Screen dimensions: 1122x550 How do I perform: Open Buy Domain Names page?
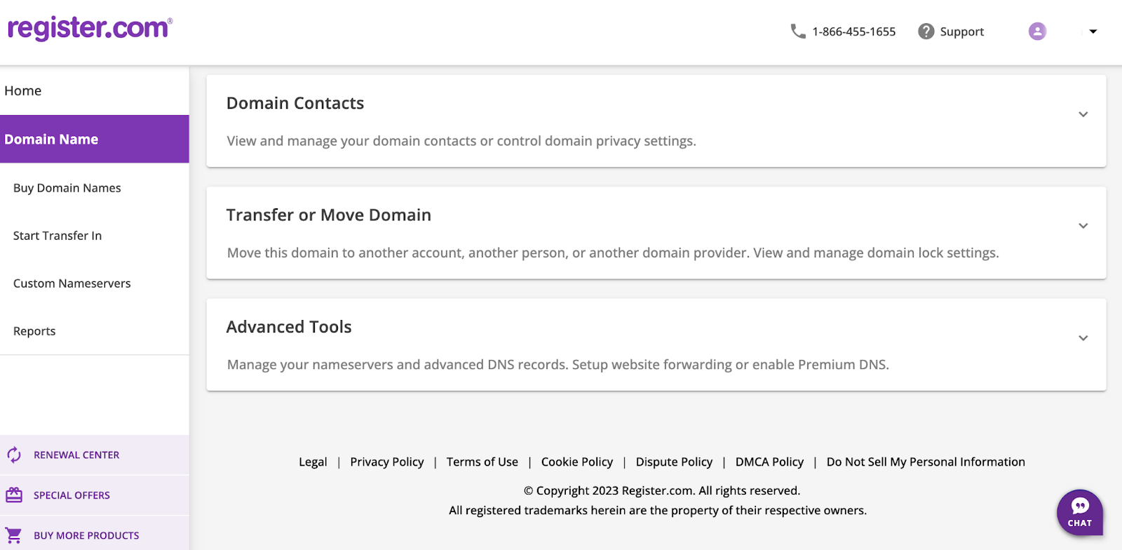(x=67, y=188)
